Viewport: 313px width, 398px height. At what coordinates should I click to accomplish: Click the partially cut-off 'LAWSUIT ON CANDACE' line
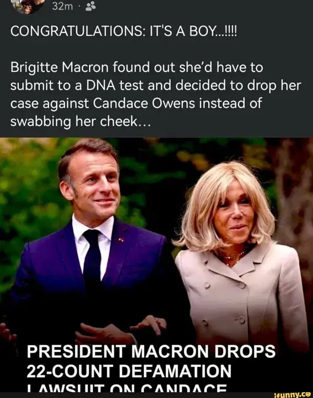pyautogui.click(x=127, y=388)
